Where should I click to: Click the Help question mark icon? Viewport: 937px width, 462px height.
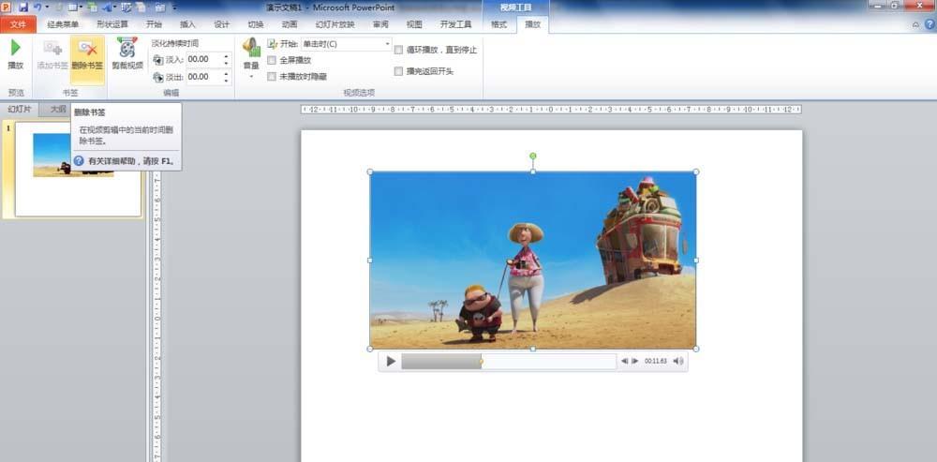click(x=930, y=24)
